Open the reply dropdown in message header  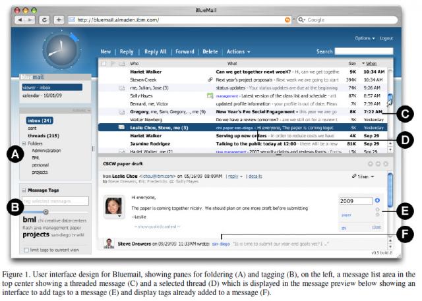click(x=235, y=177)
